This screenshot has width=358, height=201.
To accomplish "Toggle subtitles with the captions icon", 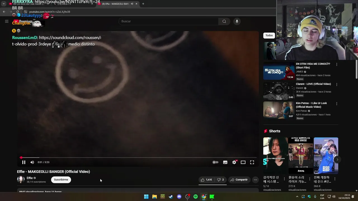I will point(225,162).
